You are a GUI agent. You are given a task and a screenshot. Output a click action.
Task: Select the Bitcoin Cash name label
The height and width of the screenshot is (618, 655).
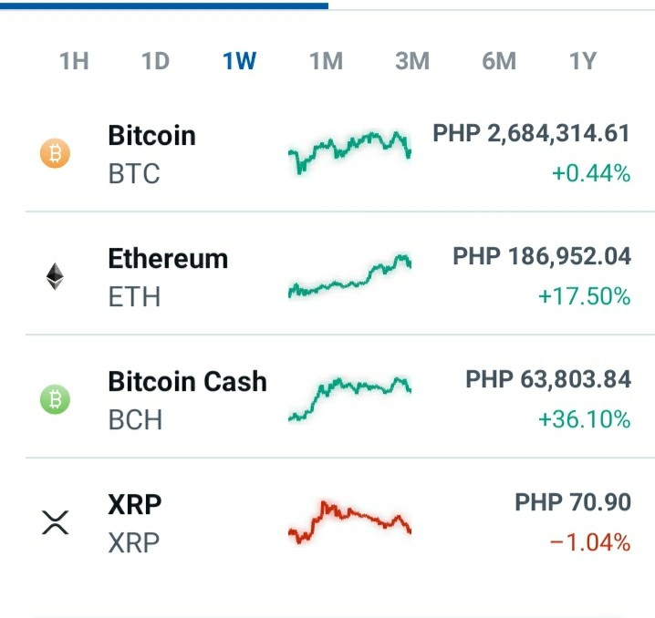[x=187, y=381]
